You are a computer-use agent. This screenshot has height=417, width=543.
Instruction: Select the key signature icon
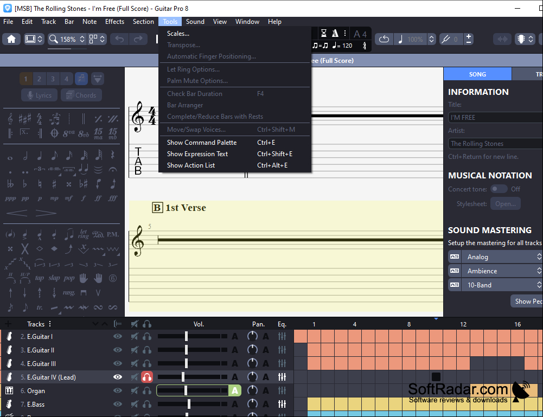[24, 119]
